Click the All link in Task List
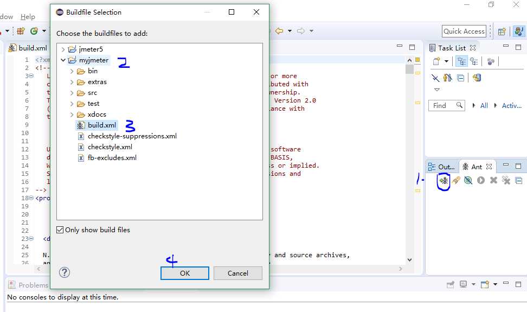 click(x=484, y=106)
